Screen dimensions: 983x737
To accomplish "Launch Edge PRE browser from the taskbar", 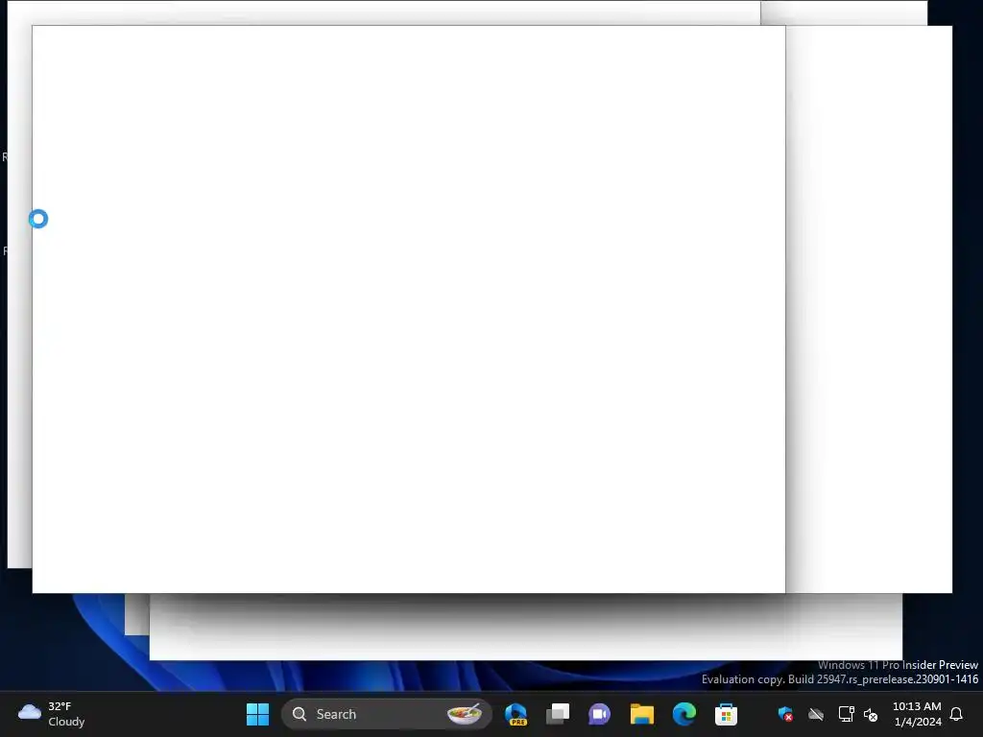I will point(515,714).
